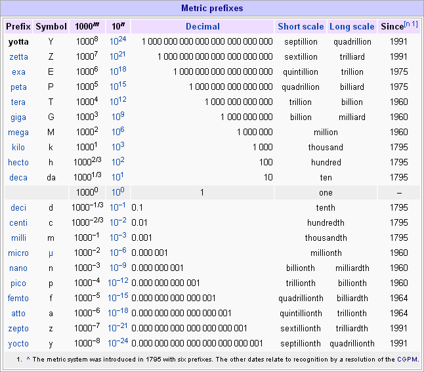This screenshot has width=424, height=372.
Task: Follow the hecto prefix link
Action: pyautogui.click(x=18, y=163)
